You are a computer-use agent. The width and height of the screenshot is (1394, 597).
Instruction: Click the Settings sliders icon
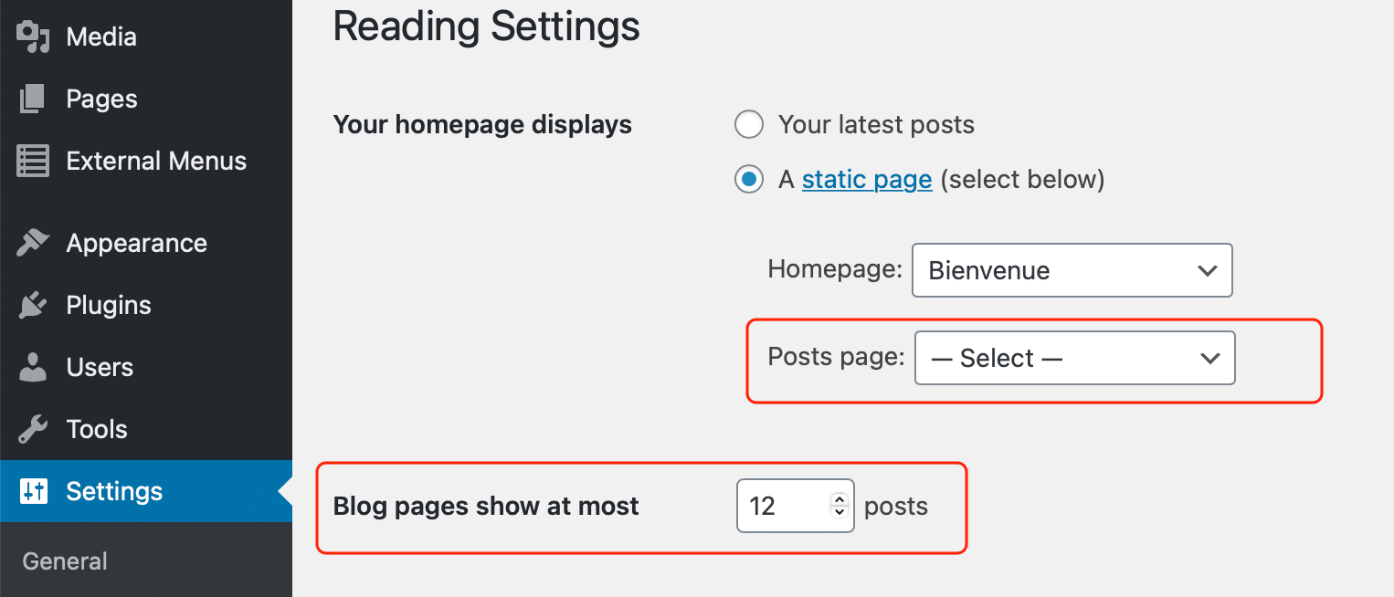33,491
